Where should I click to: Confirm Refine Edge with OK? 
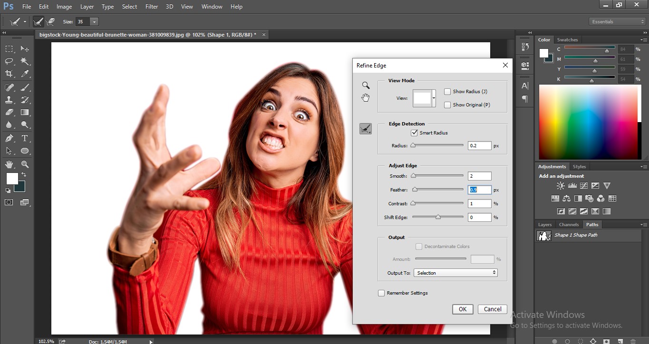pyautogui.click(x=462, y=309)
